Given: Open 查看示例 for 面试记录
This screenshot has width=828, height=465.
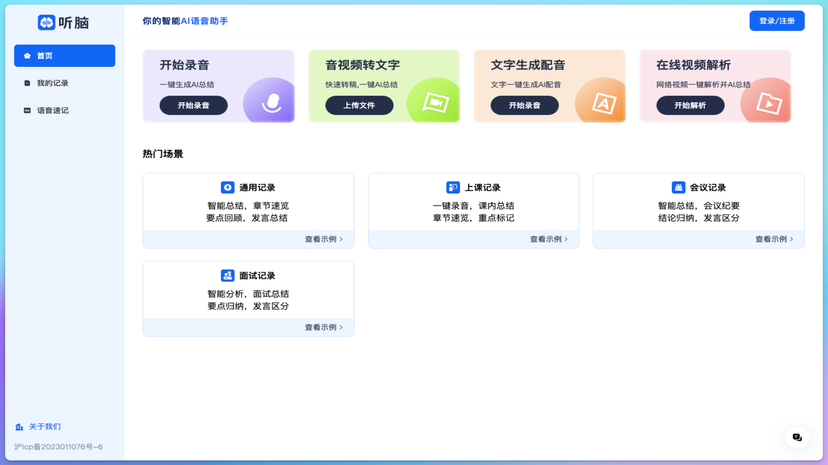Looking at the screenshot, I should 321,327.
